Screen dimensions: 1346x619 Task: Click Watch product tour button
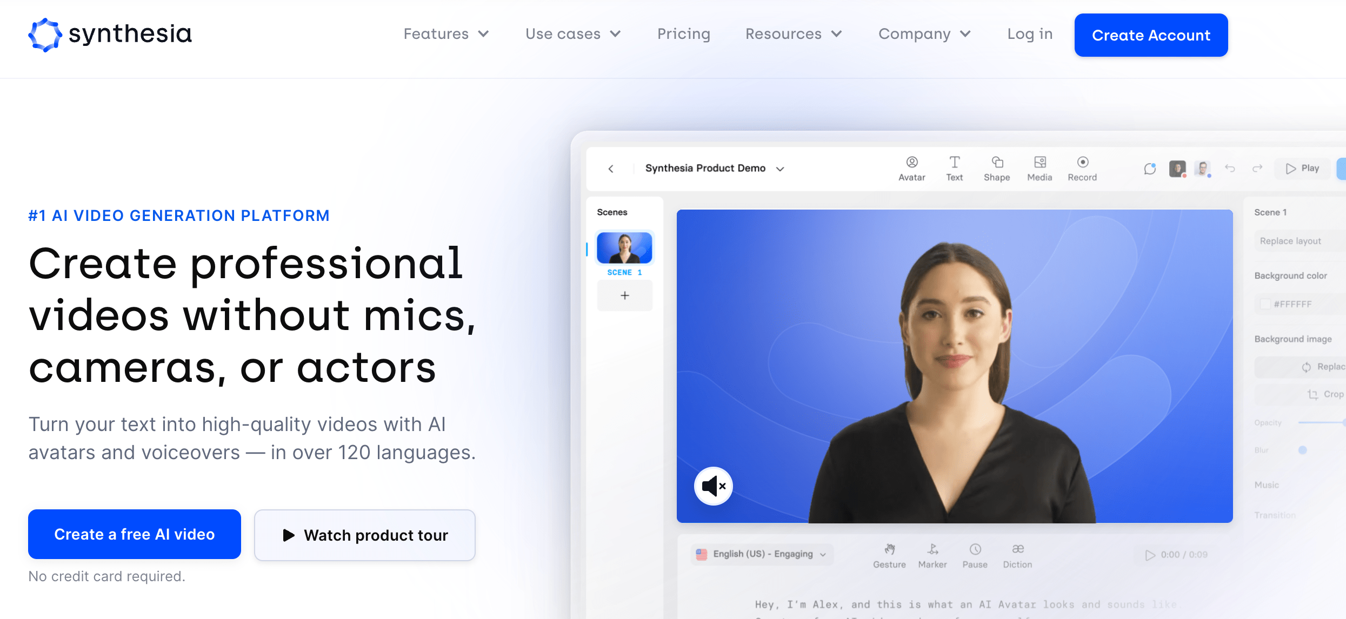coord(364,534)
